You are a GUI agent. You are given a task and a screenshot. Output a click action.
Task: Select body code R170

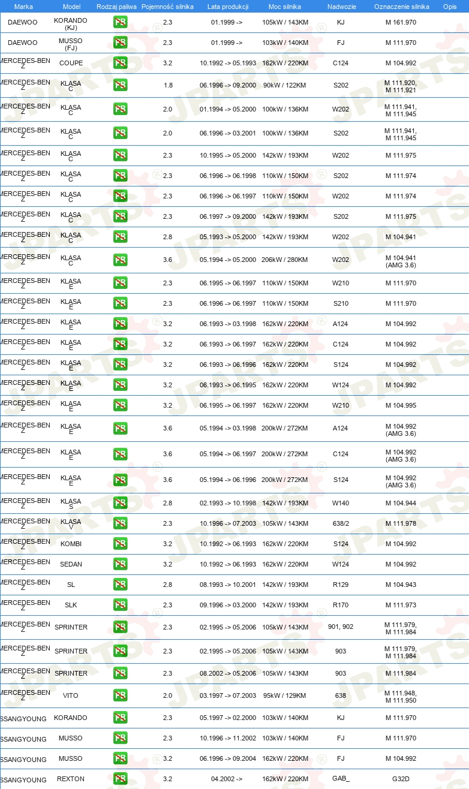(x=341, y=605)
